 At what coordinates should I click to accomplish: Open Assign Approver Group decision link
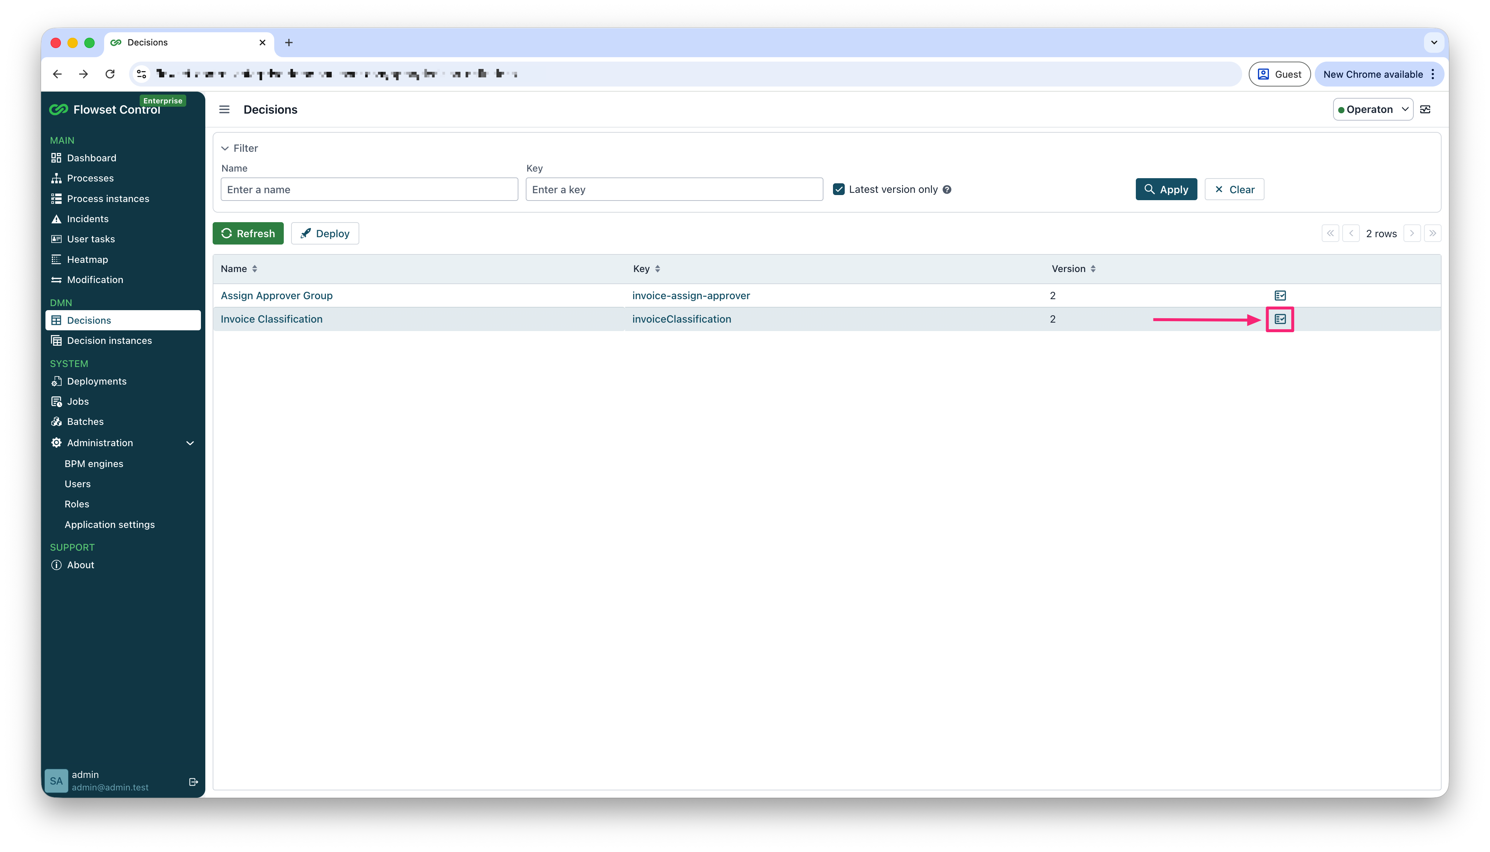[x=276, y=295]
